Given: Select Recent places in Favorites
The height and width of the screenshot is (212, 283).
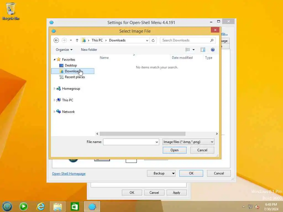Looking at the screenshot, I should click(75, 77).
